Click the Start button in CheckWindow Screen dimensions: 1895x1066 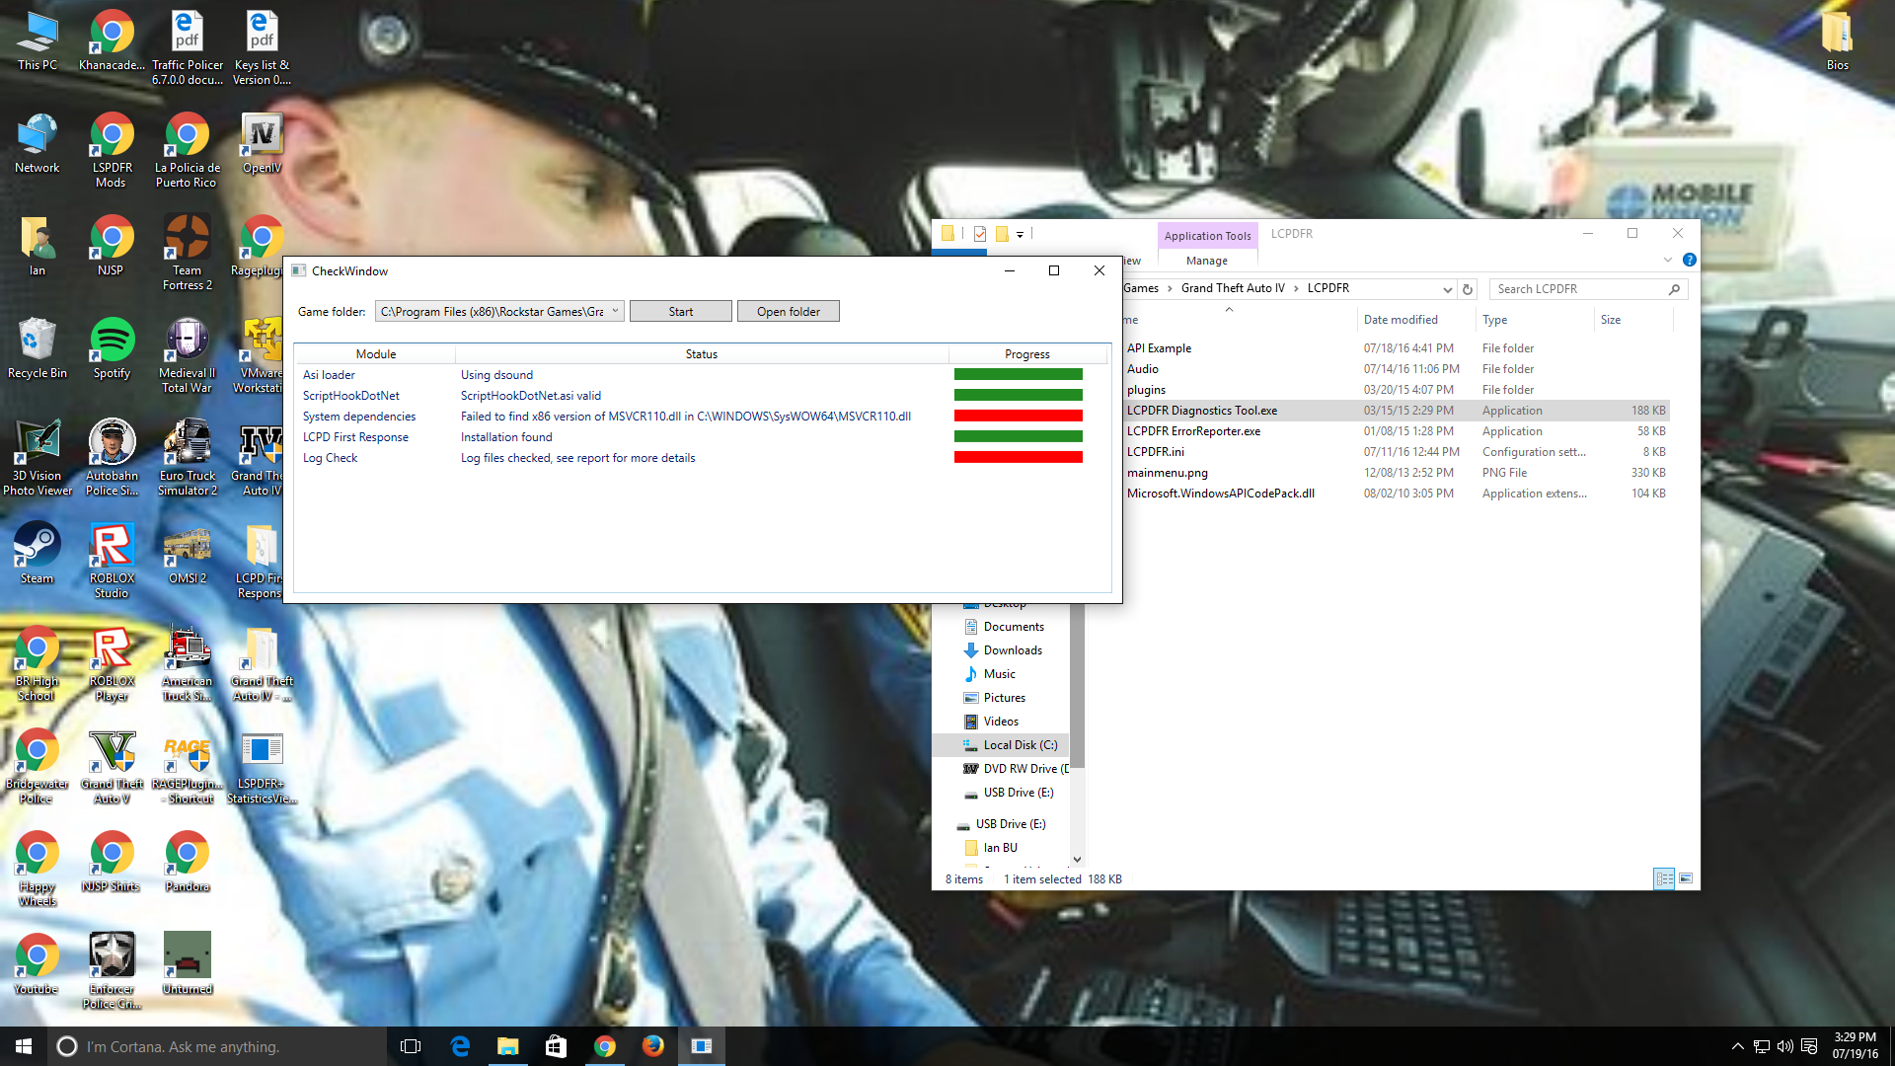pyautogui.click(x=680, y=311)
